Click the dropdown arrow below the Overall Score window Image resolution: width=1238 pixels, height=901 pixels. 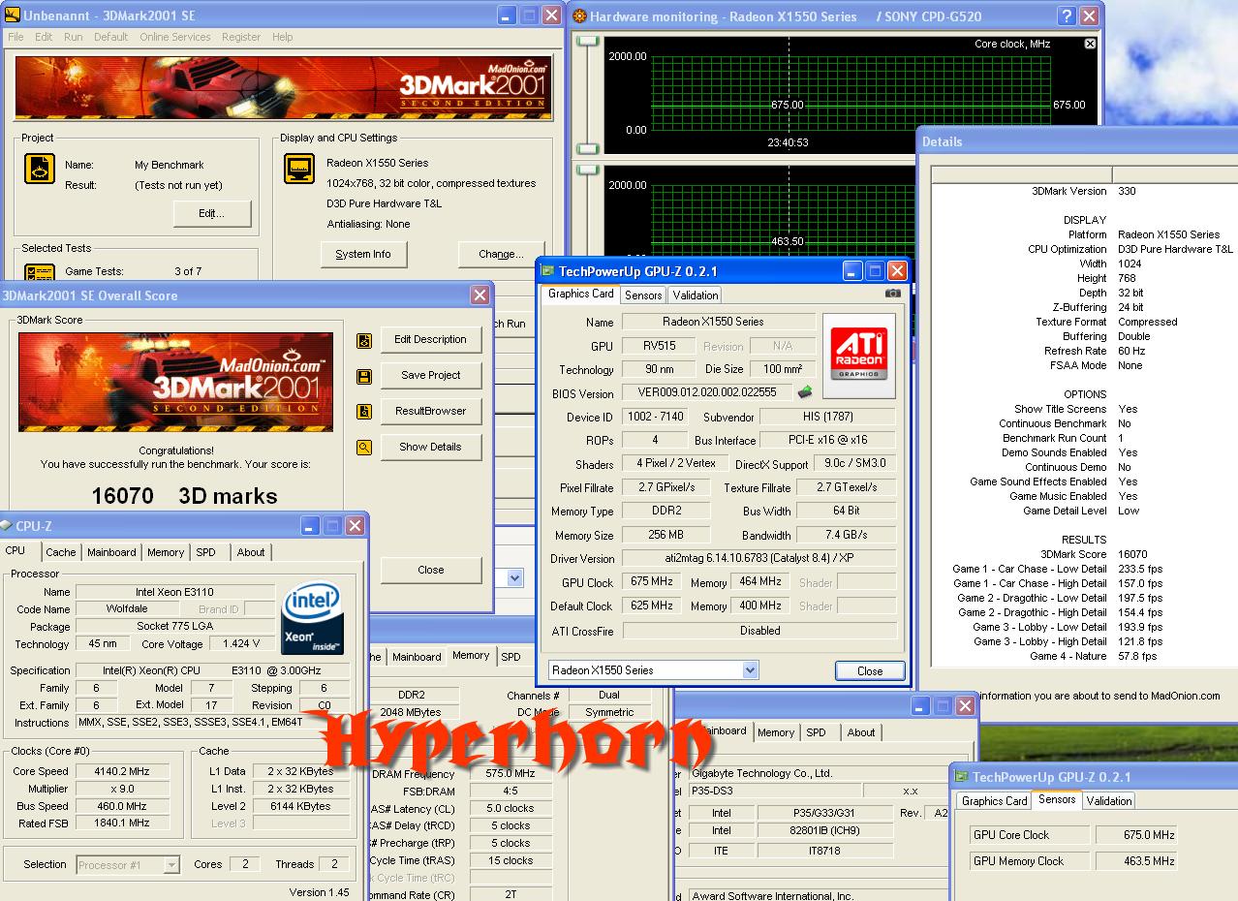click(514, 578)
